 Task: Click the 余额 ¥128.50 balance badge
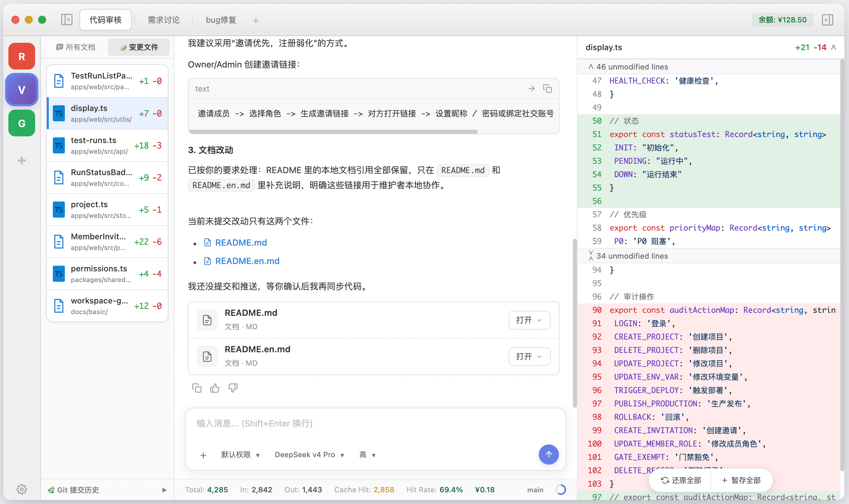pyautogui.click(x=782, y=20)
